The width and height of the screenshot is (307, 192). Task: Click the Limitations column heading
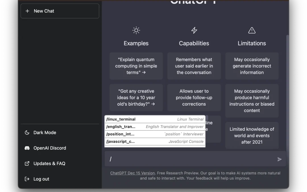coord(252,43)
